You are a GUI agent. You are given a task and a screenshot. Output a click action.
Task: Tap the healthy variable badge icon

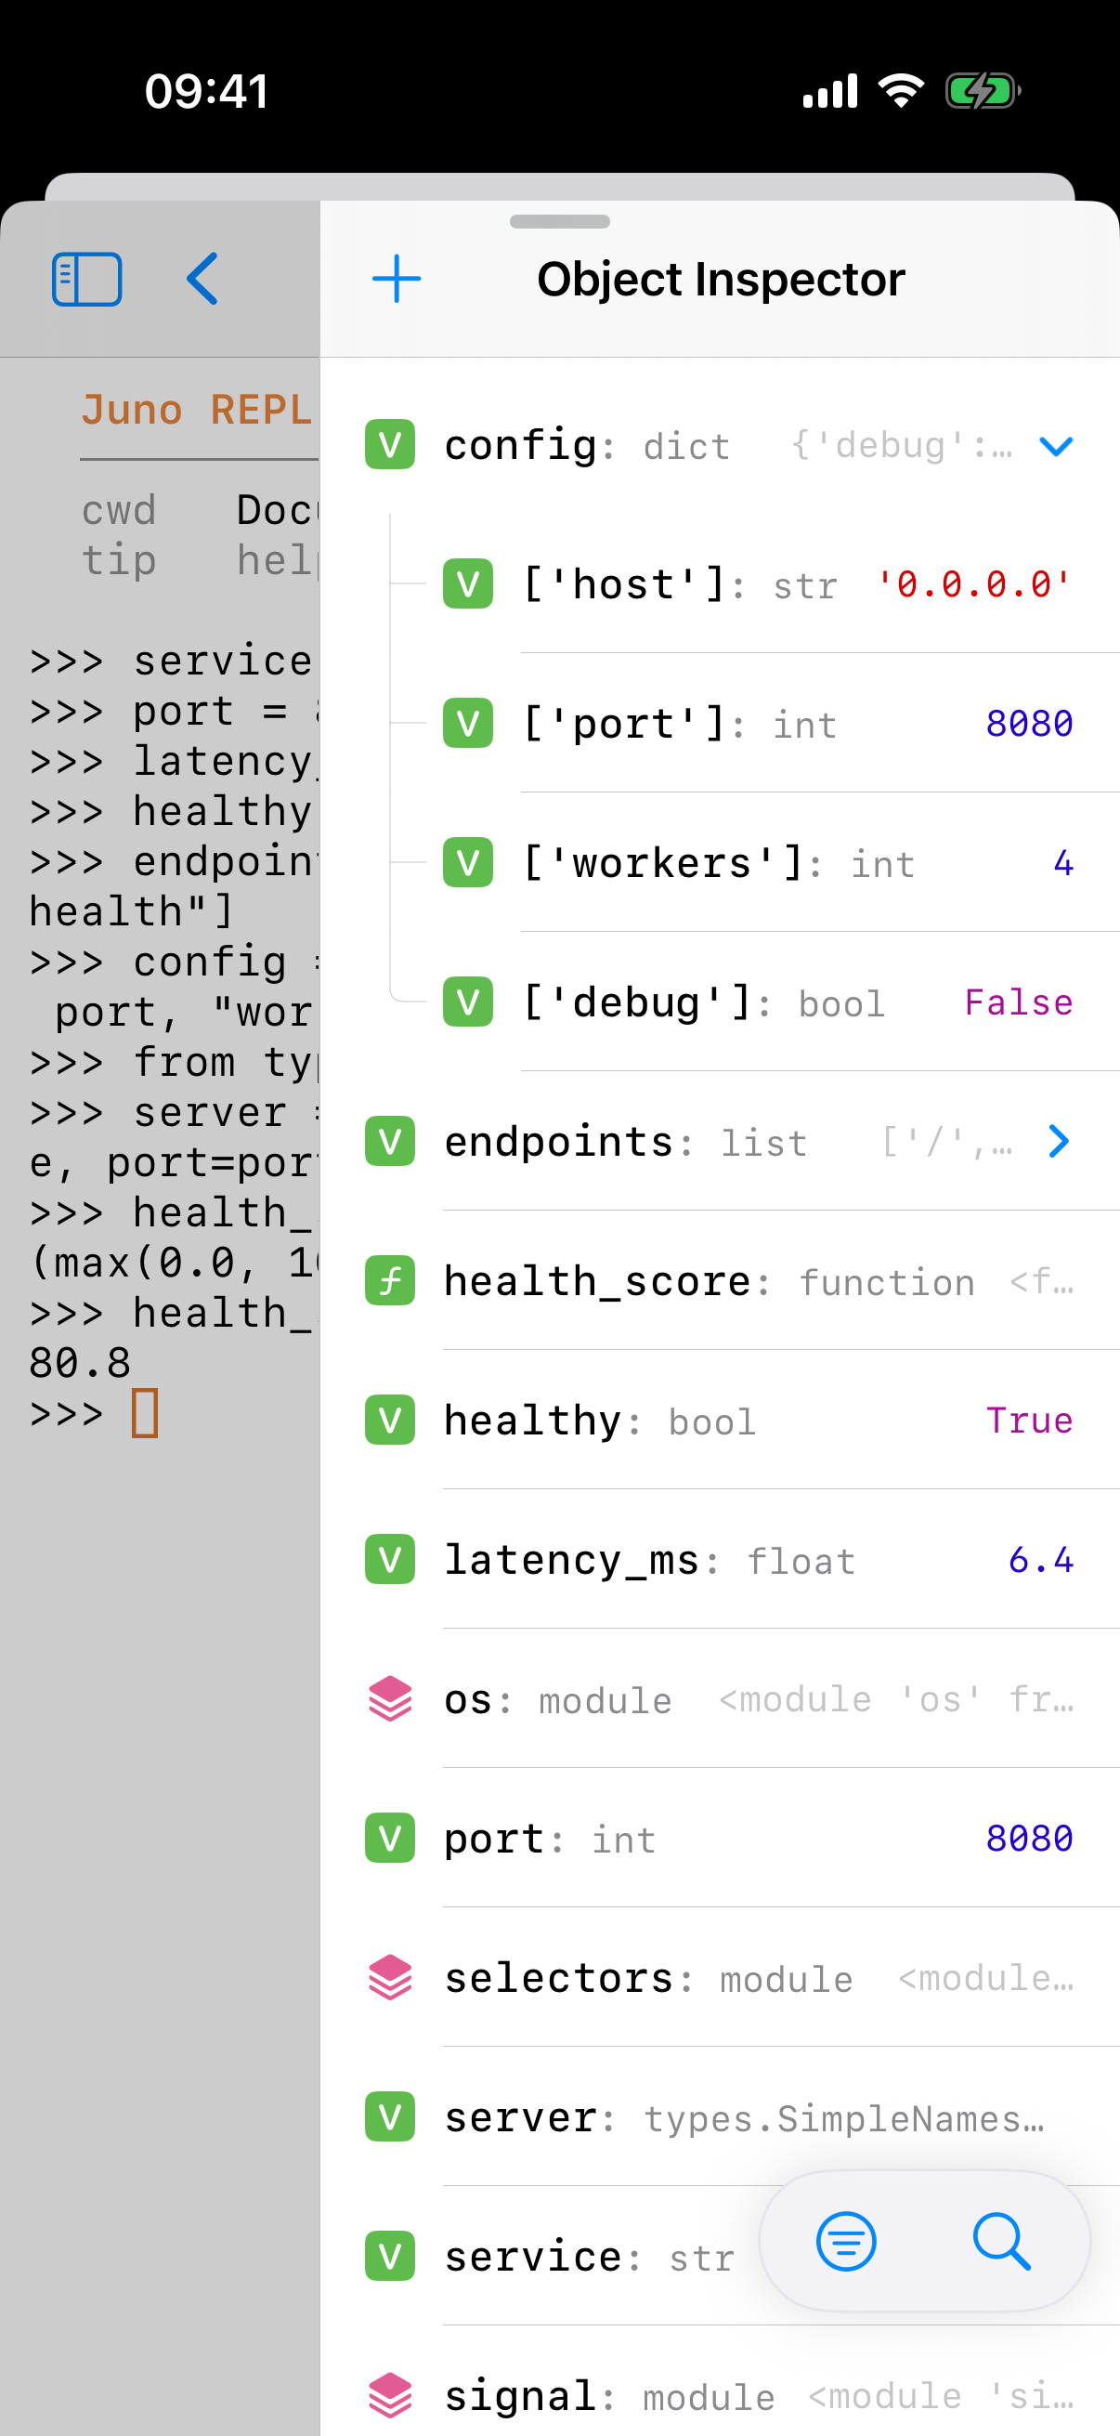pos(390,1420)
